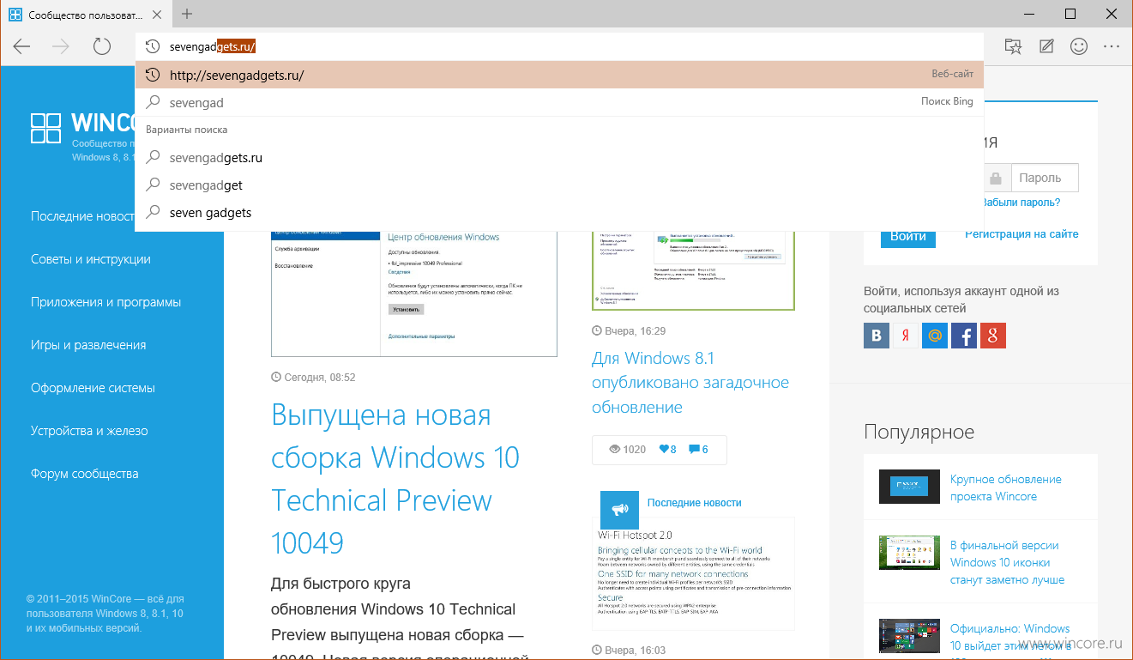Open the Забыли пароль? link
Viewport: 1133px width, 660px height.
[1021, 203]
